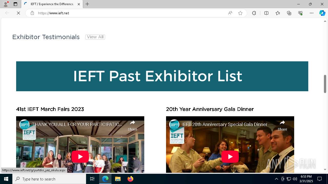Open the tab actions menu icon

(15, 4)
